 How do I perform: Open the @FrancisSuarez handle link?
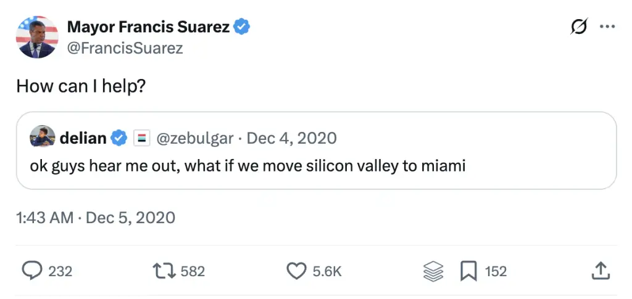pos(125,48)
